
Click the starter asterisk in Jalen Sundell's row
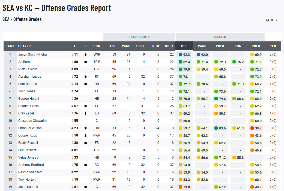(85, 187)
